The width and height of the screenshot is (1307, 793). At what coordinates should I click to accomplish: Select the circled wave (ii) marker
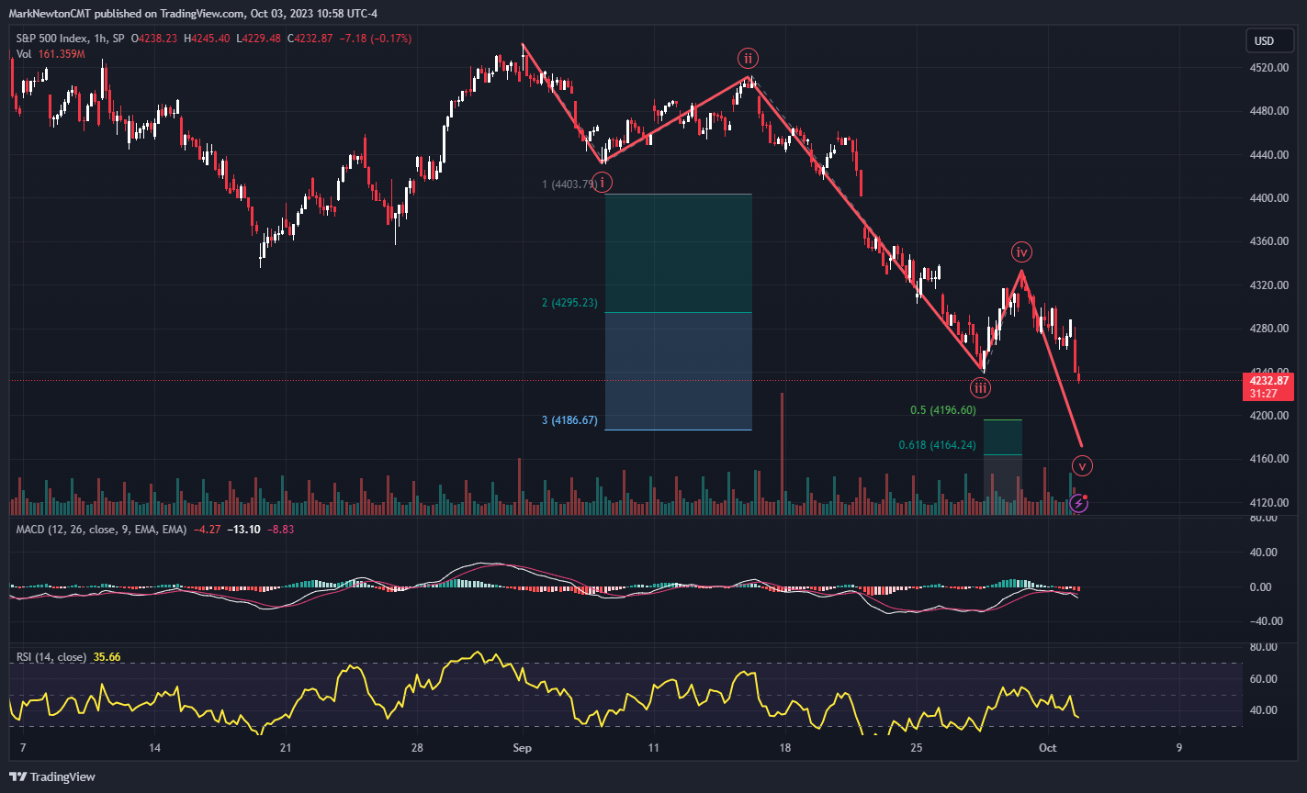[x=748, y=58]
